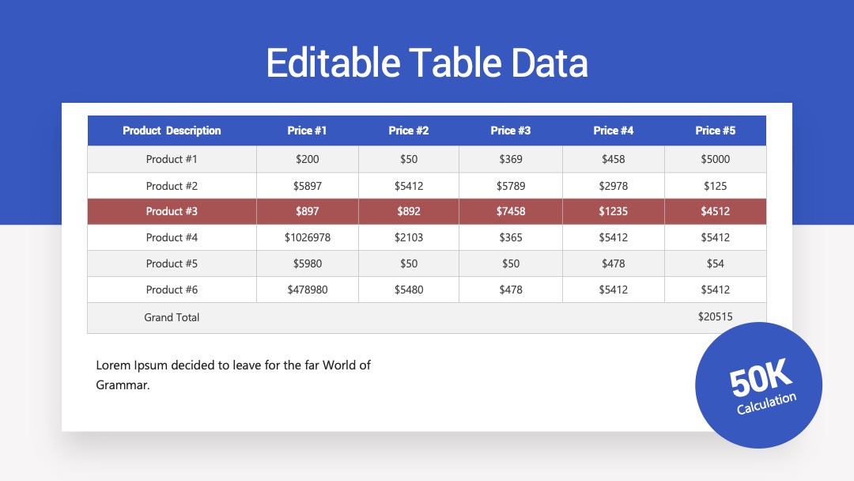The width and height of the screenshot is (854, 481).
Task: Select the $478980 cell
Action: pos(307,290)
